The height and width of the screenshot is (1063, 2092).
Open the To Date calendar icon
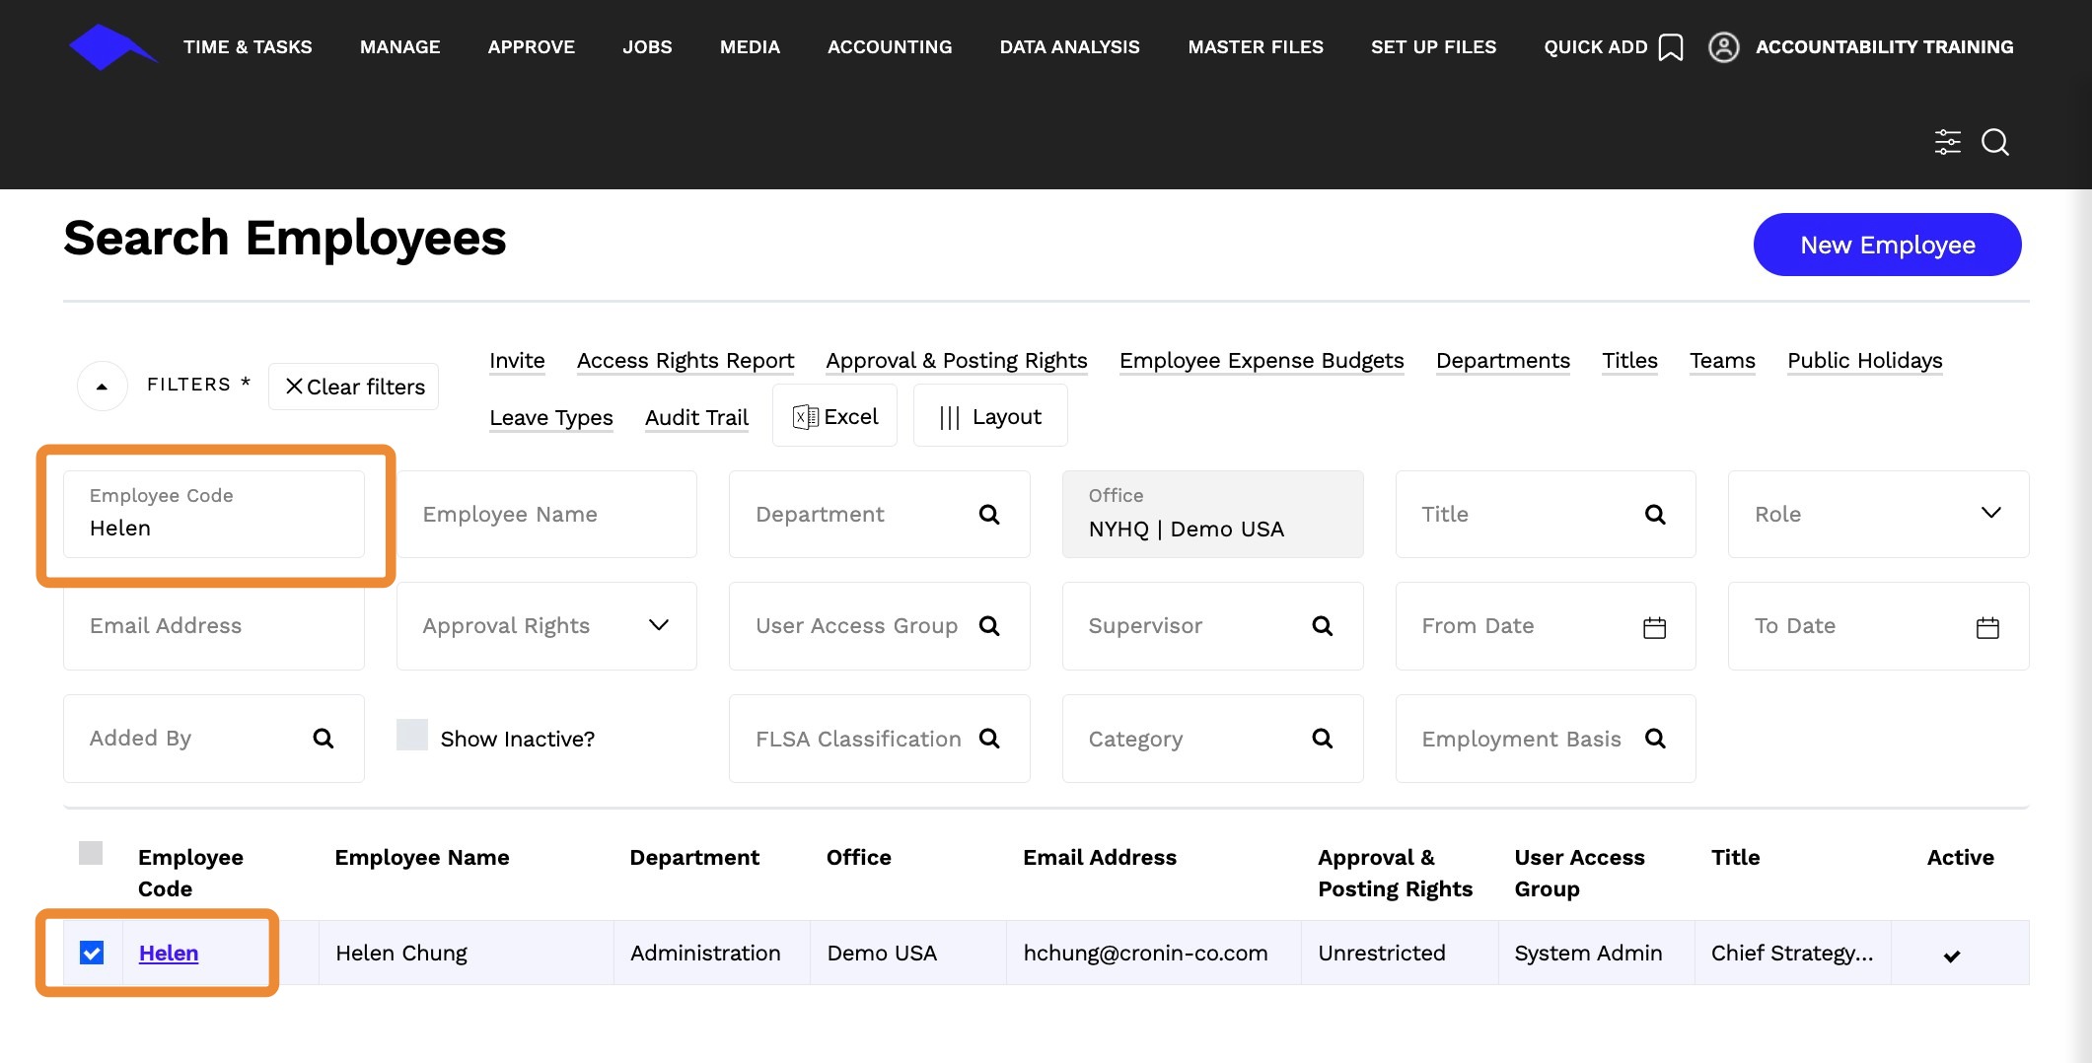point(1987,627)
